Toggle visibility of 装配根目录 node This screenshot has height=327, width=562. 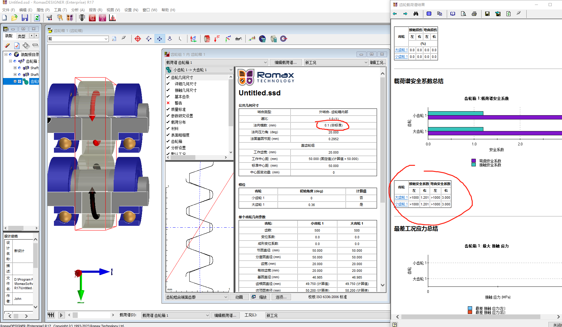click(x=10, y=55)
